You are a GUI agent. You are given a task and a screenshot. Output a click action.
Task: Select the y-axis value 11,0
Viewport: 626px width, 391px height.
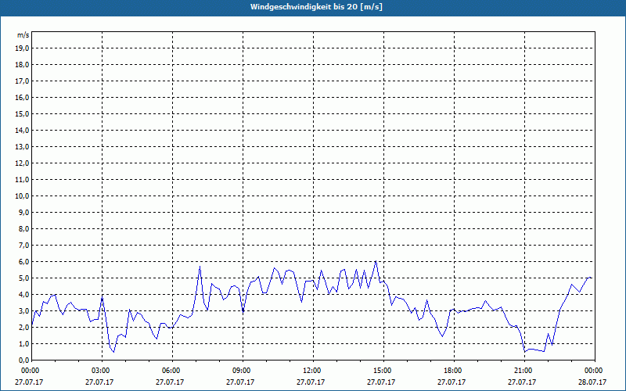click(x=22, y=180)
